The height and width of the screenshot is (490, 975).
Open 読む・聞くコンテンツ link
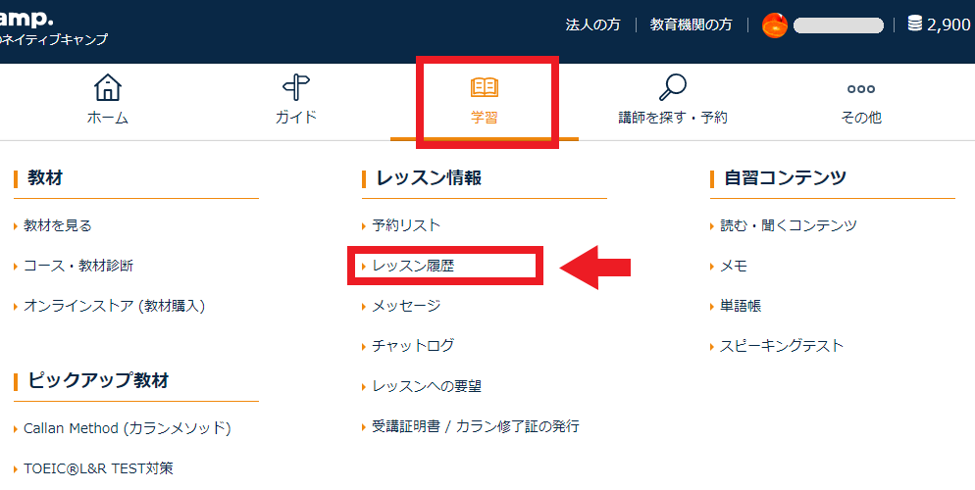coord(789,225)
